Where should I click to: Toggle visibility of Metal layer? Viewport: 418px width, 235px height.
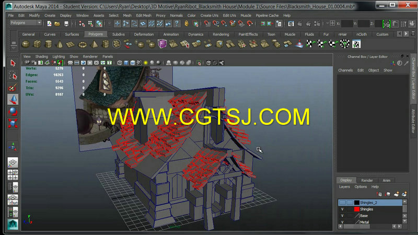pyautogui.click(x=342, y=221)
